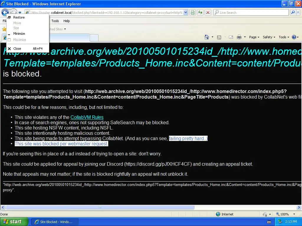Viewport: 302px width, 226px height.
Task: Click the Home page icon
Action: (x=207, y=37)
